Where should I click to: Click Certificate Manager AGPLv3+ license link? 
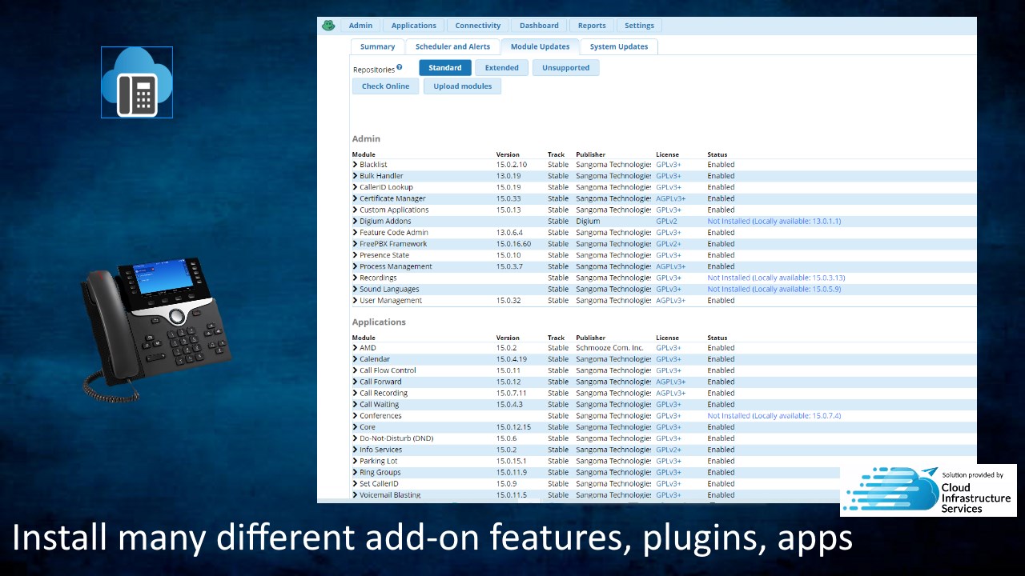[x=671, y=198]
